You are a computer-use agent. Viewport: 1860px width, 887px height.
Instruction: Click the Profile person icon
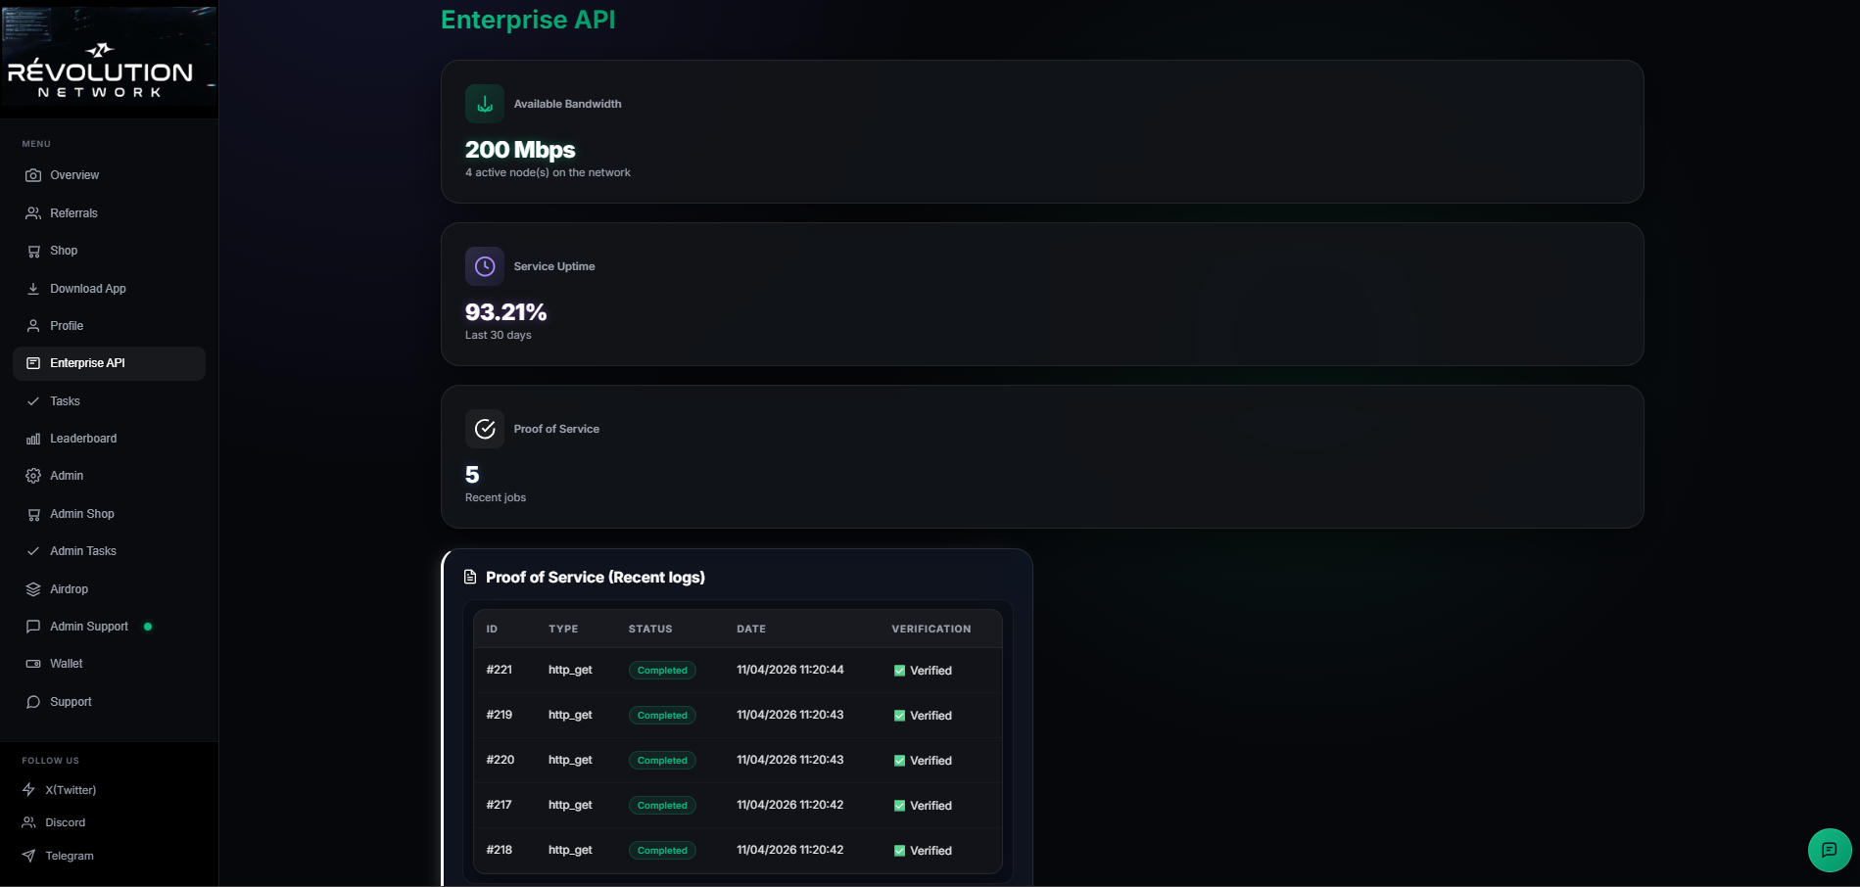33,326
